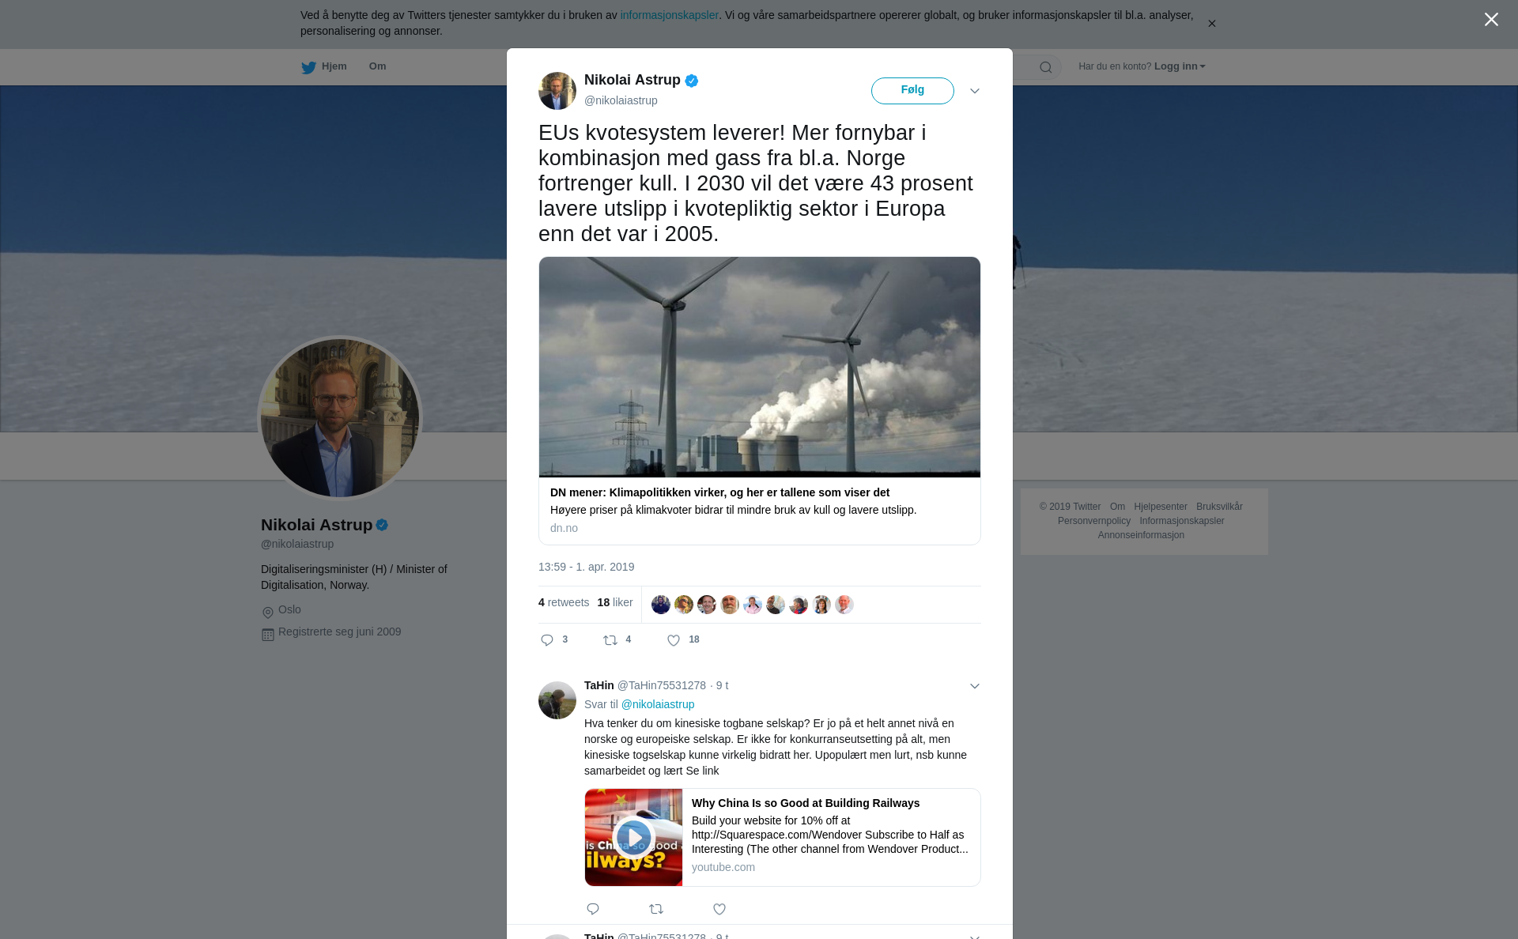Open the Logg inn dropdown
This screenshot has height=939, width=1518.
pos(1180,66)
